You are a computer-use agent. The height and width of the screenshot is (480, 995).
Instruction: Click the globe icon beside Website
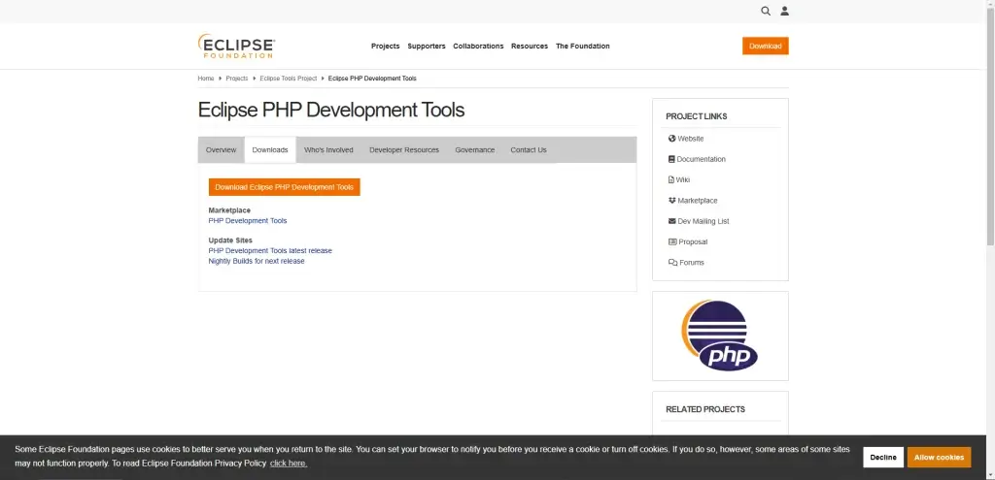(x=672, y=139)
